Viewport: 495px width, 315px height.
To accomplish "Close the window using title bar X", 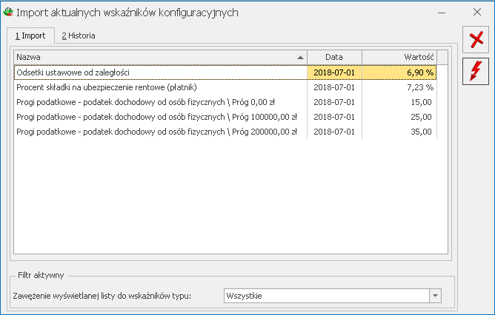I will pos(477,13).
